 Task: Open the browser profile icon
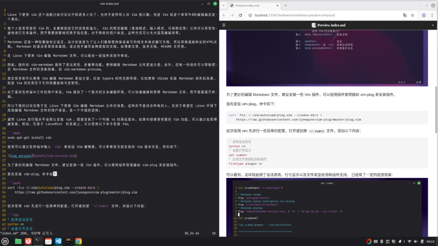(x=424, y=15)
